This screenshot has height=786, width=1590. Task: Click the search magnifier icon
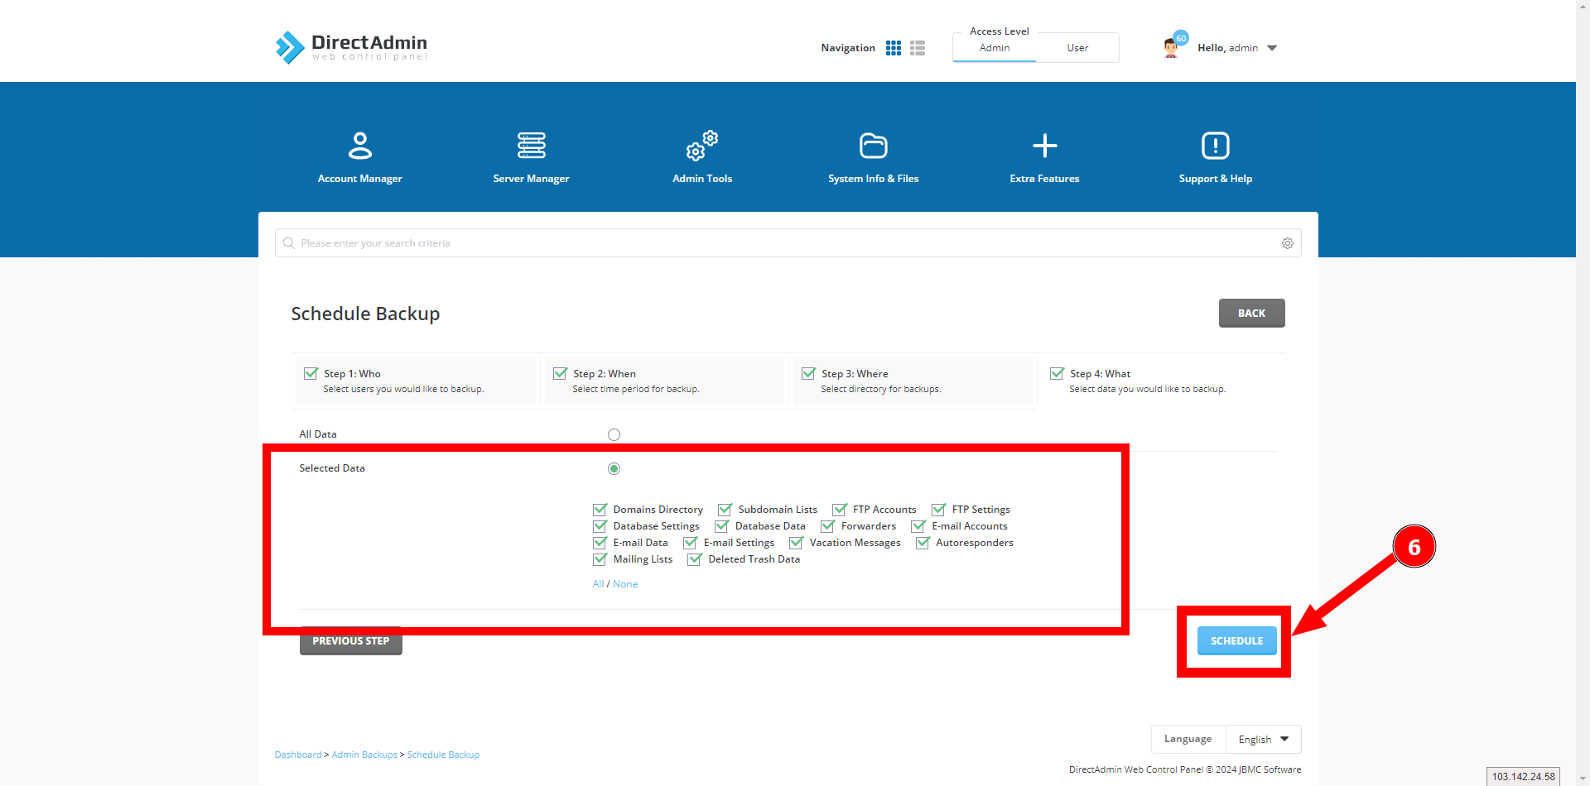289,243
